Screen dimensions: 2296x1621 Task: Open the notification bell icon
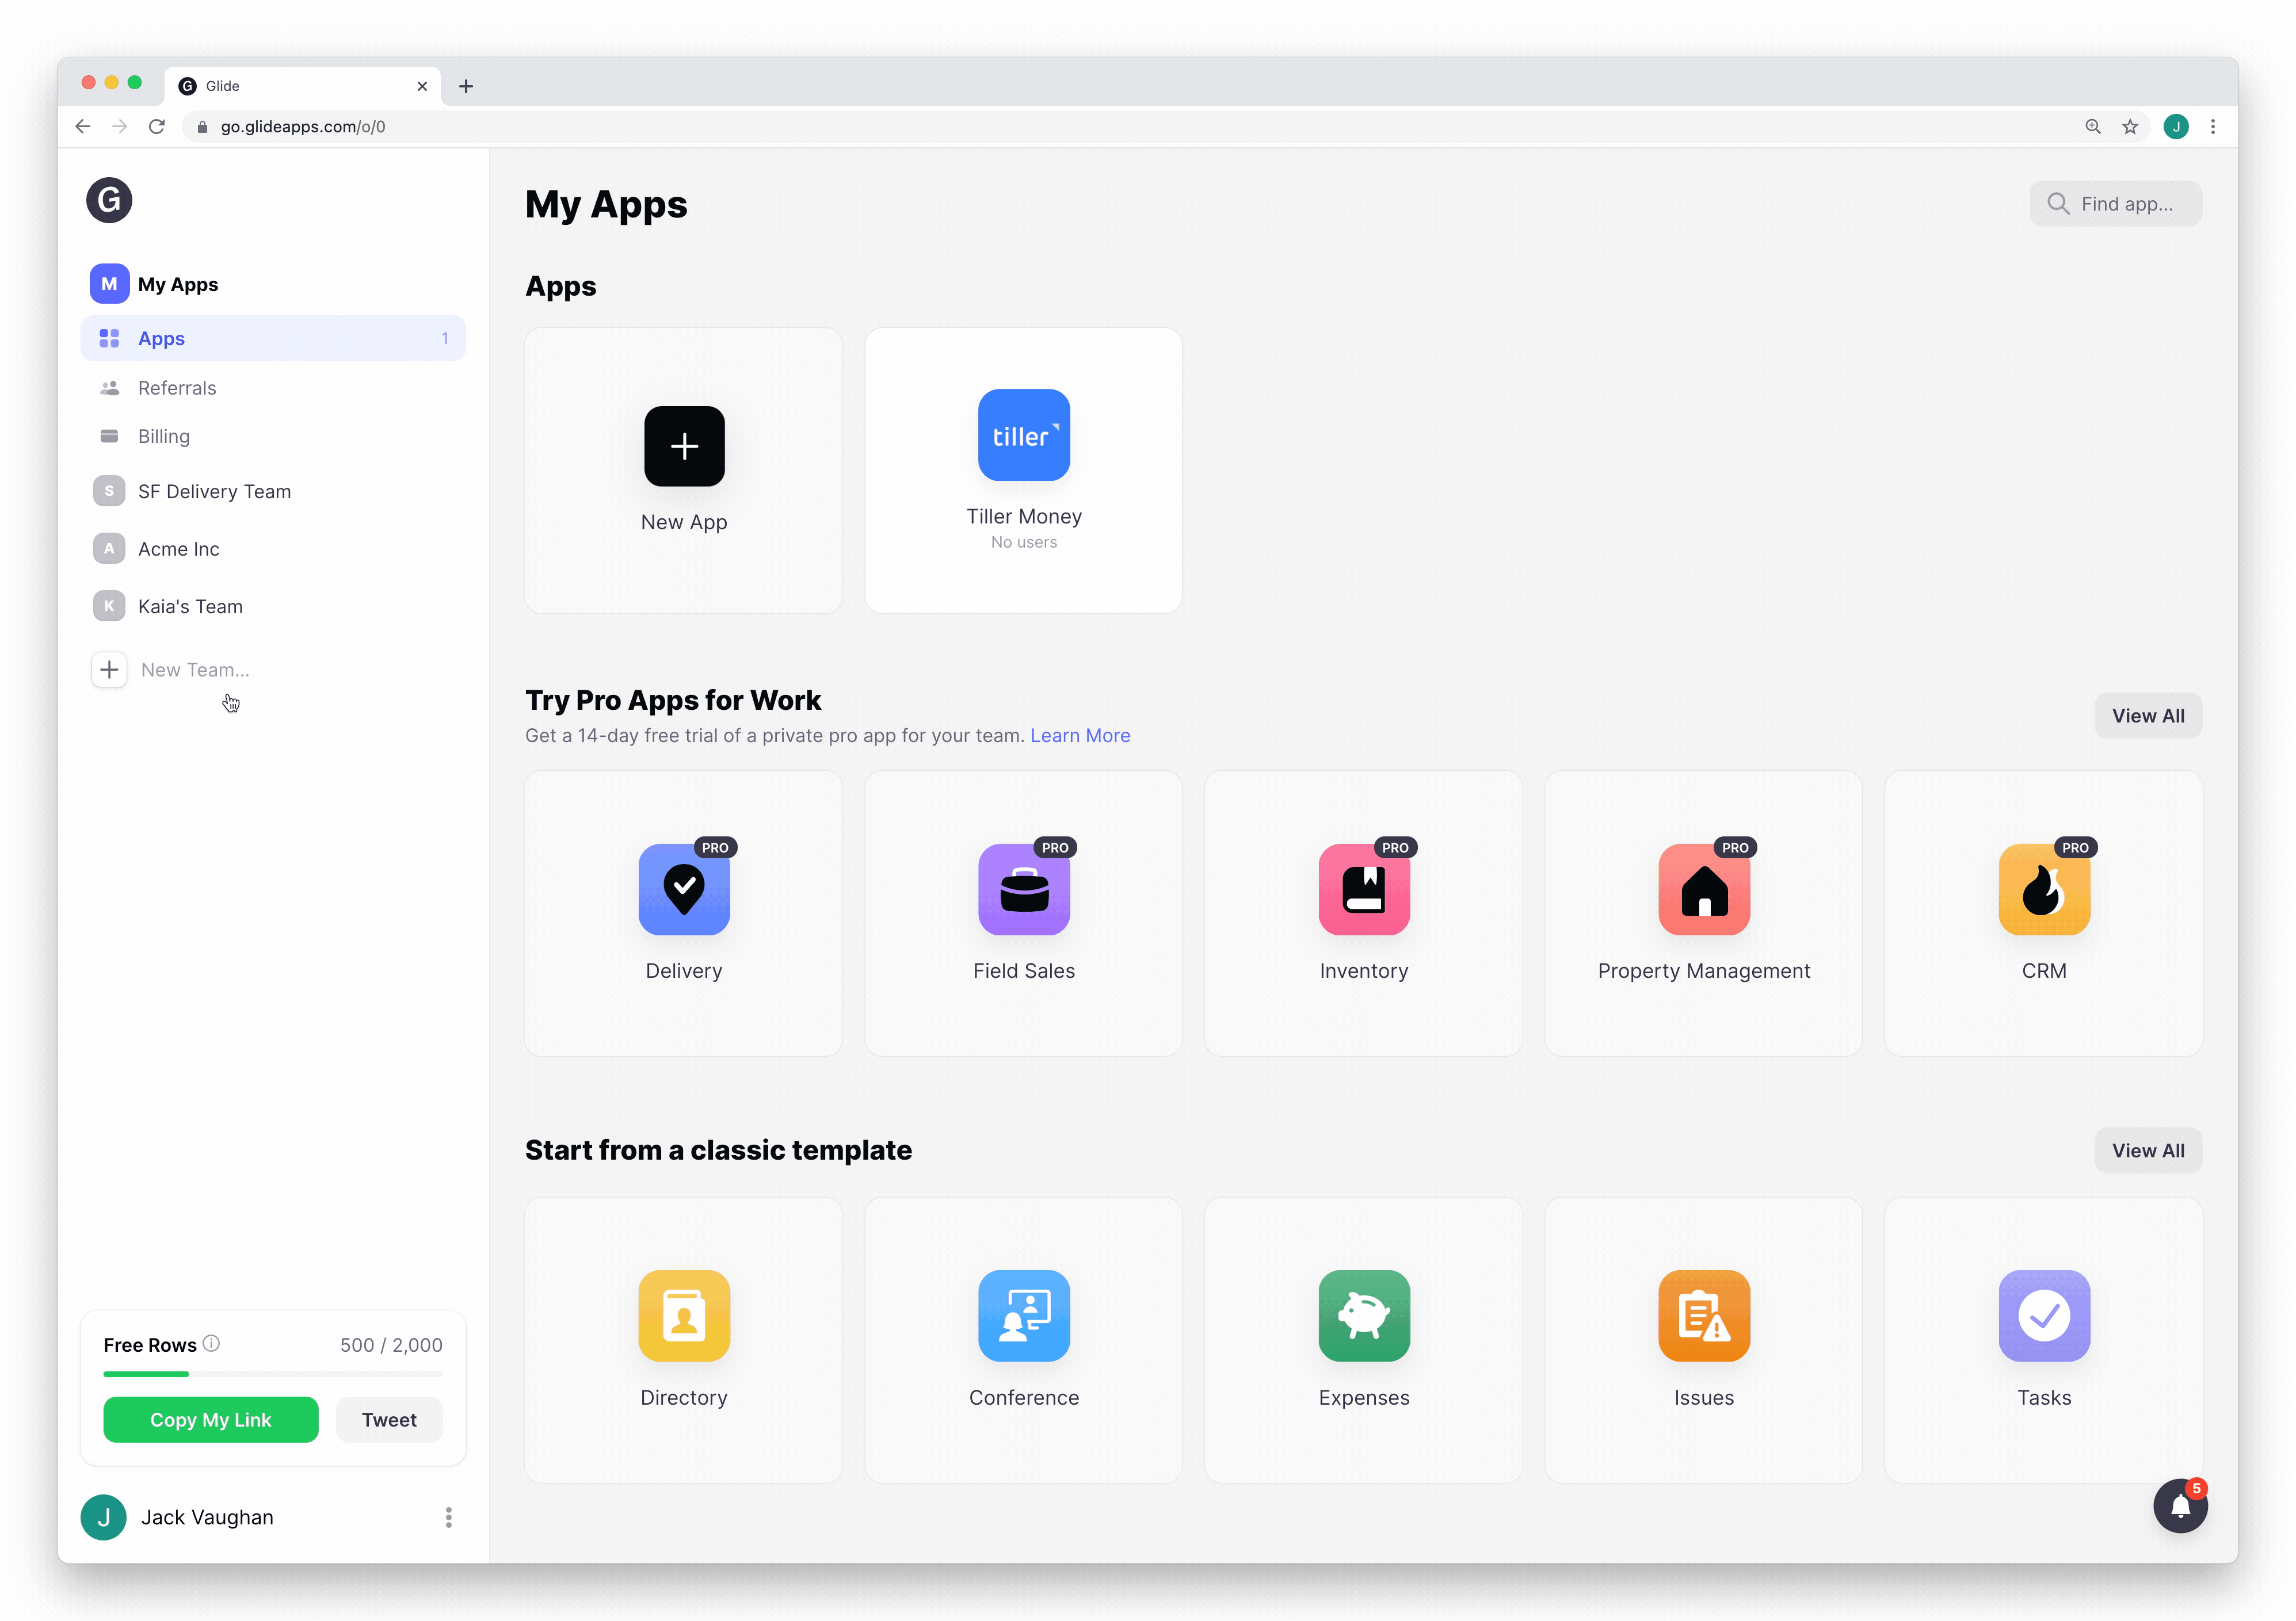pyautogui.click(x=2180, y=1506)
